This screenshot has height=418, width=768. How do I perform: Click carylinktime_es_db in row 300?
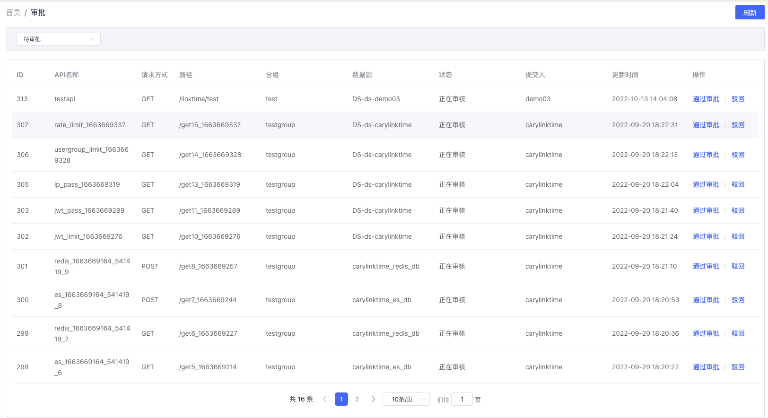tap(382, 300)
